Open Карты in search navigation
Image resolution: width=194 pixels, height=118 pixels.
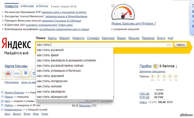(52, 38)
